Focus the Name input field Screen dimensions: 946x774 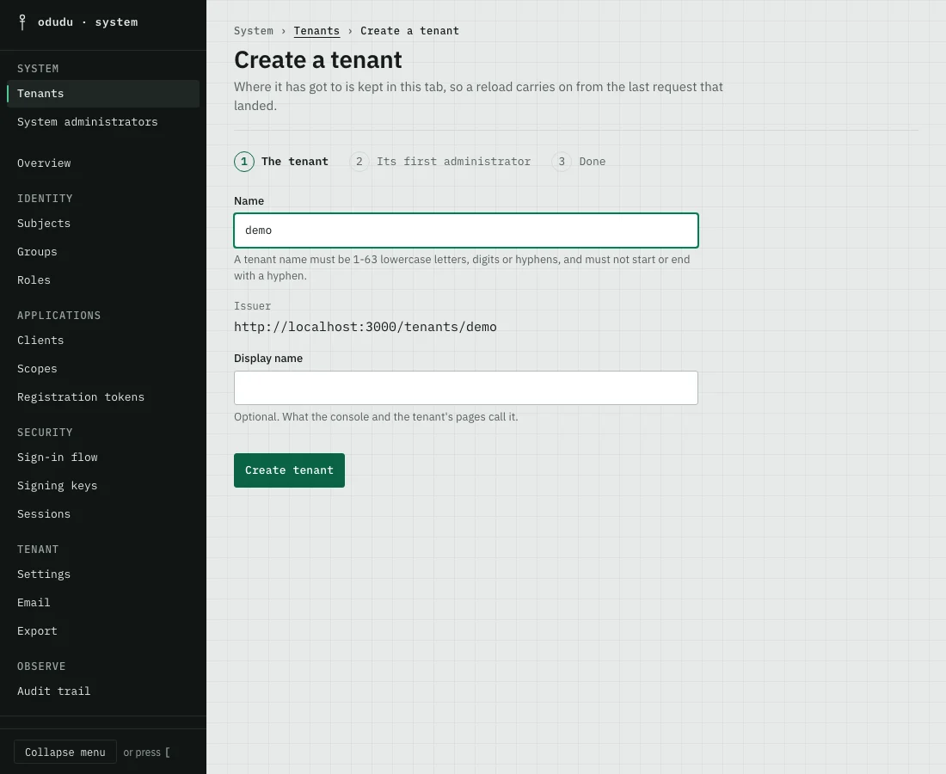tap(466, 230)
